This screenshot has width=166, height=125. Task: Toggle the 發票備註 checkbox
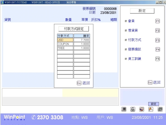click(x=126, y=49)
